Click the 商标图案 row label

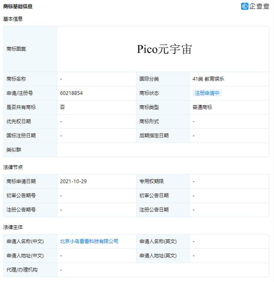16,49
